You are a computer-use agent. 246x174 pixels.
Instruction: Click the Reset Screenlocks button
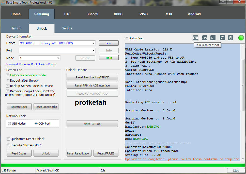[x=46, y=107]
